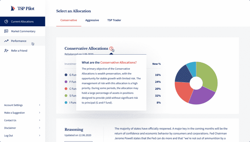Click the Current Allocations pie icon
The height and width of the screenshot is (142, 250).
tap(6, 22)
